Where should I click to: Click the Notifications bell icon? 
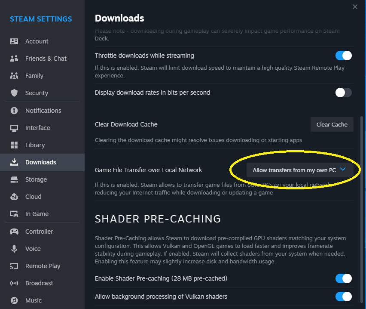[14, 111]
